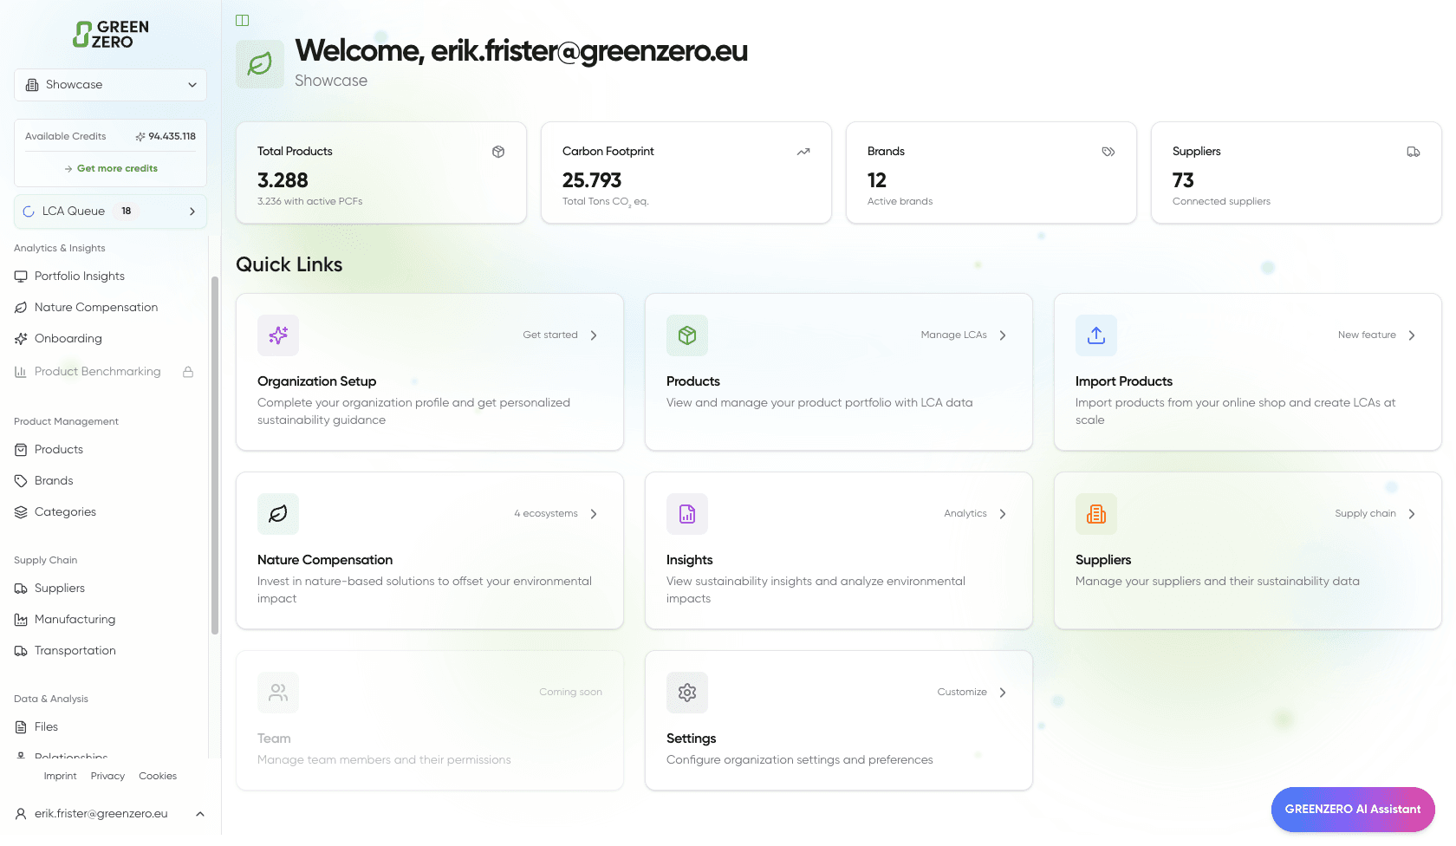The image size is (1456, 846).
Task: Open Products under Product Management
Action: pos(60,449)
